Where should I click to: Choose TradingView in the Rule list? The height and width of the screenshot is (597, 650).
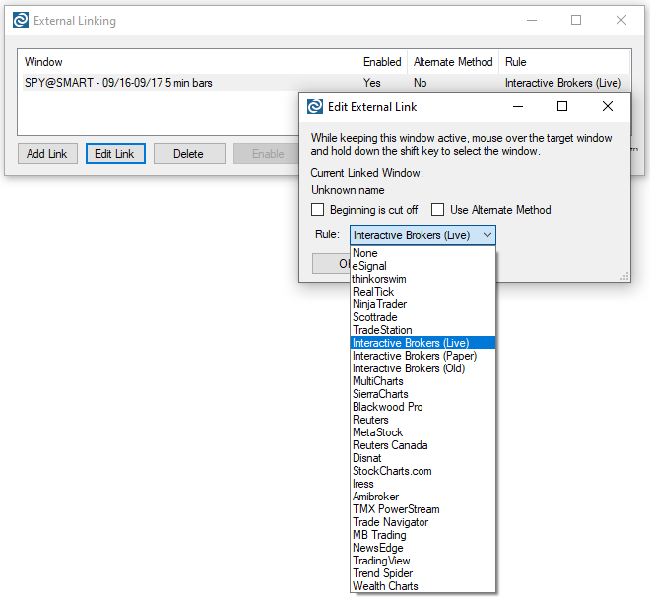381,561
